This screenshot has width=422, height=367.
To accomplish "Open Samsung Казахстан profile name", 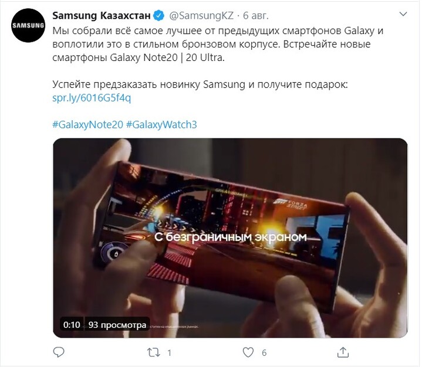I will point(102,16).
